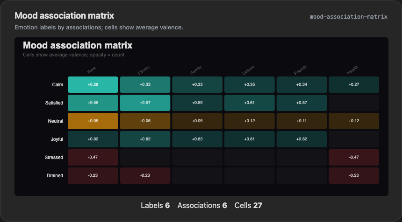The height and width of the screenshot is (222, 402).
Task: Click the Neutral row label
Action: (x=55, y=121)
